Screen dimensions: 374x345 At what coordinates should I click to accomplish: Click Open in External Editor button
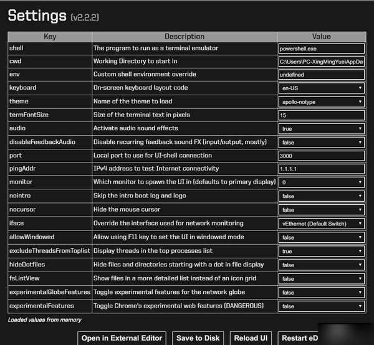122,338
